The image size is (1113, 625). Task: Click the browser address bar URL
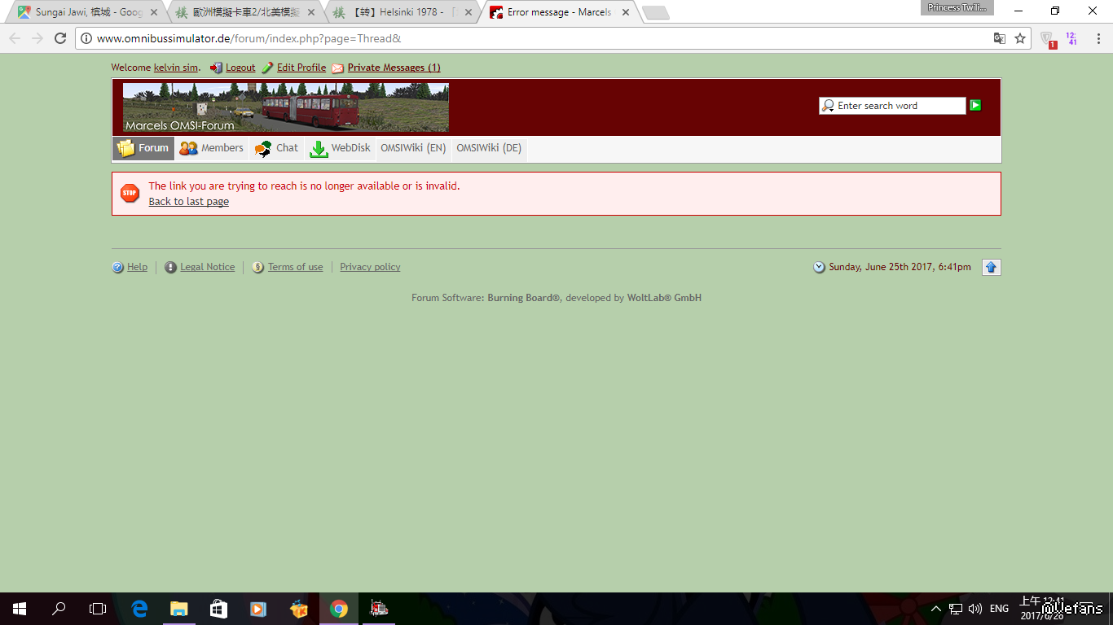(249, 38)
